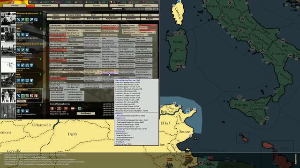Open the Air Doctrines category
Image resolution: width=300 pixels, height=168 pixels.
[x=131, y=19]
